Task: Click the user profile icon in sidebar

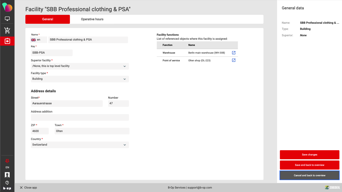Action: pyautogui.click(x=7, y=175)
